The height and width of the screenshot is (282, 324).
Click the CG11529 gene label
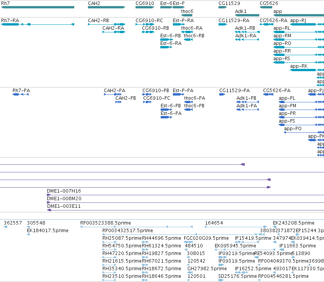pyautogui.click(x=229, y=3)
